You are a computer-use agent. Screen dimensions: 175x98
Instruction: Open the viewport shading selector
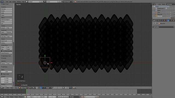click(x=31, y=88)
